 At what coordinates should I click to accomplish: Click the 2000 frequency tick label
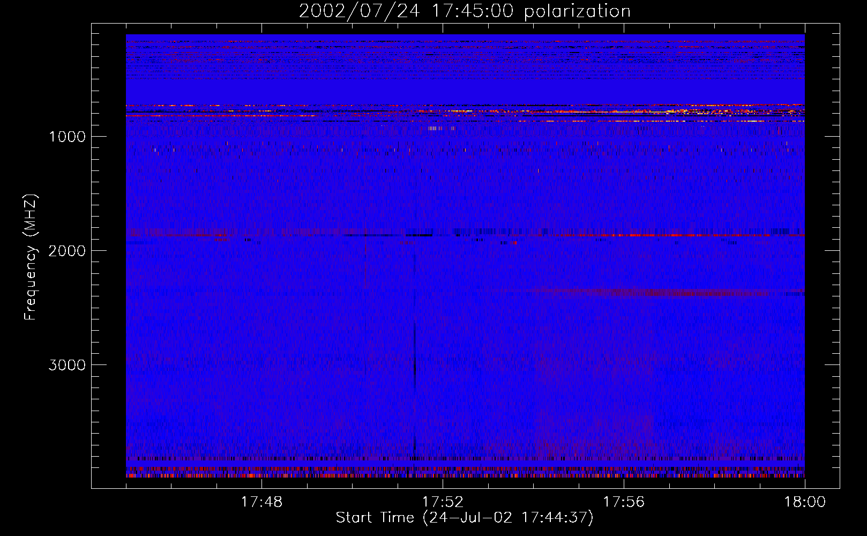coord(67,251)
